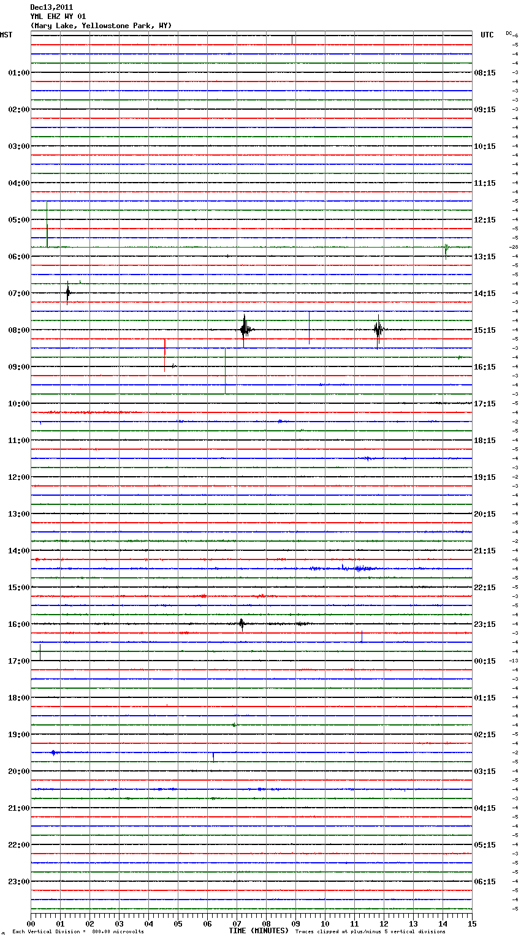This screenshot has height=940, width=521.
Task: Click the Mary Lake, Yellowstone Park location title
Action: [101, 26]
